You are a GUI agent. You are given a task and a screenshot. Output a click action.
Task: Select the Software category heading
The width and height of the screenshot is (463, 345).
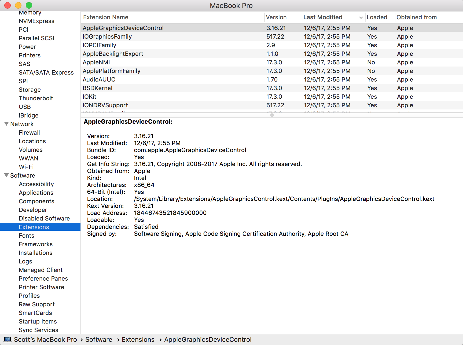23,175
